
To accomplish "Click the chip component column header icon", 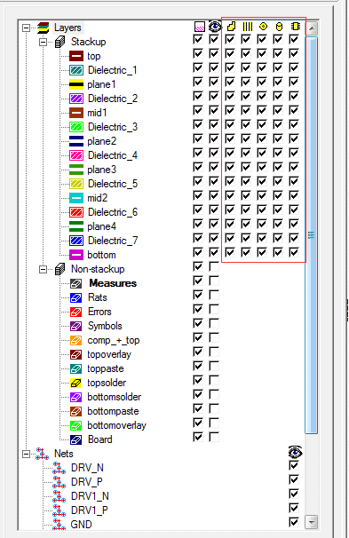I will coord(295,27).
